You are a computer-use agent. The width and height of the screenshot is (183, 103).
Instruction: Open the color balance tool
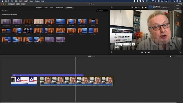point(132,8)
